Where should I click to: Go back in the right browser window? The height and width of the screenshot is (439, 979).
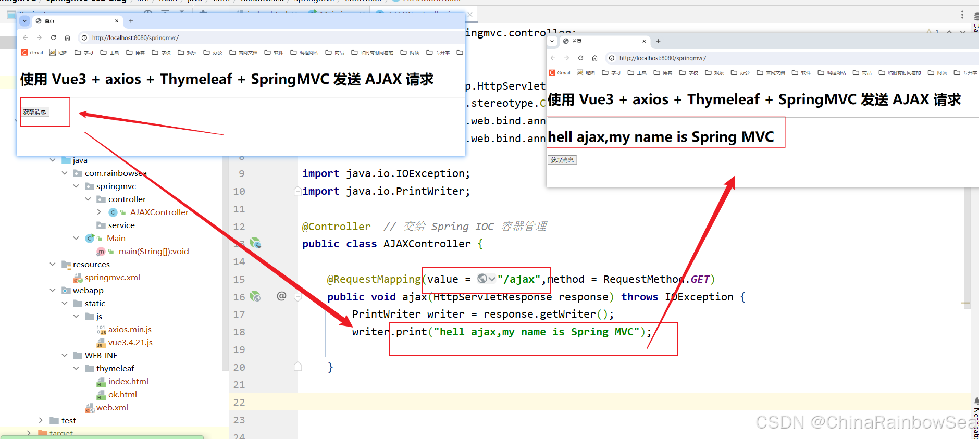coord(553,58)
